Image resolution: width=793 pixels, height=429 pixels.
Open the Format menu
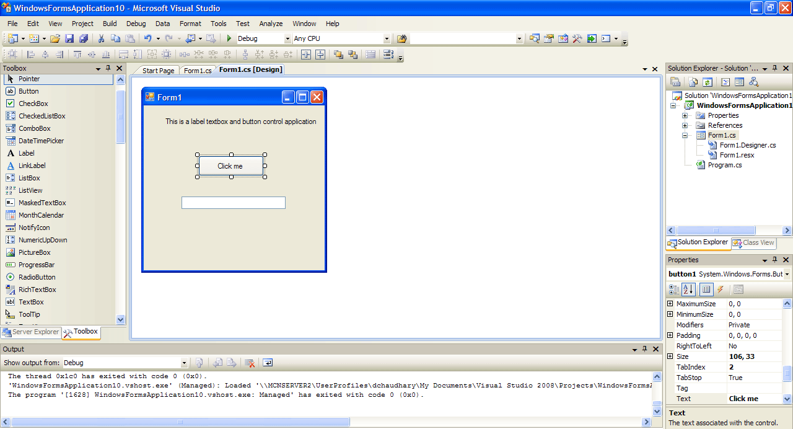[190, 24]
